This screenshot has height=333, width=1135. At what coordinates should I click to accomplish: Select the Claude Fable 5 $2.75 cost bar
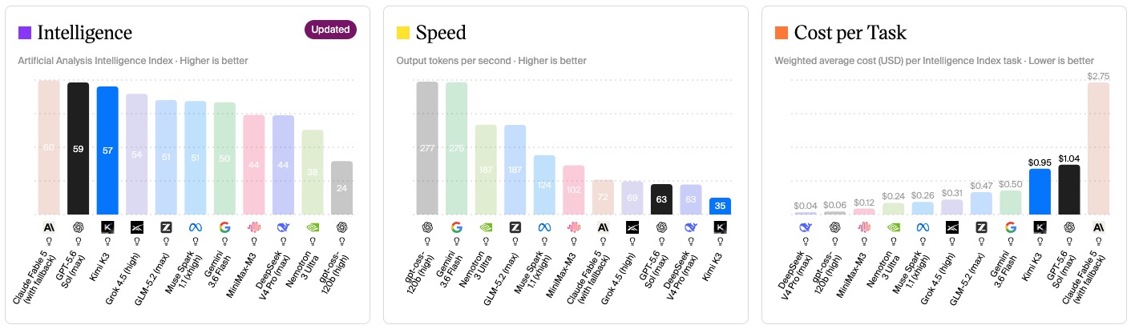(x=1098, y=149)
